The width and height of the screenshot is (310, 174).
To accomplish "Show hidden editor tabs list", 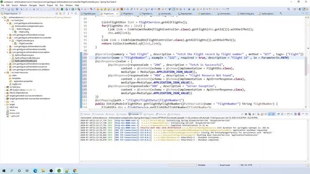I will (281, 14).
